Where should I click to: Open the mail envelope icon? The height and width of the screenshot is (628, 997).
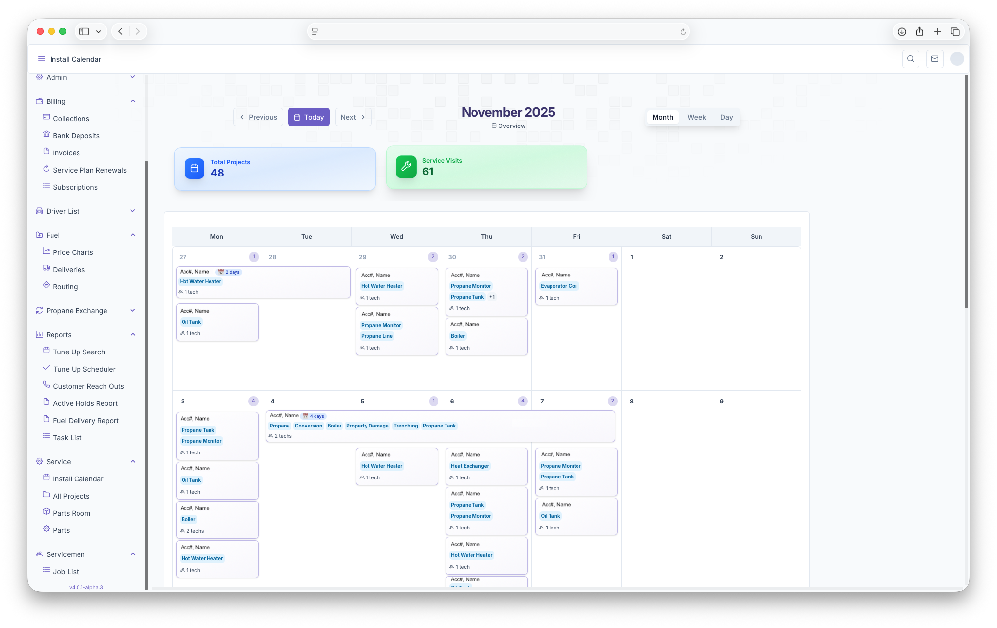[935, 59]
